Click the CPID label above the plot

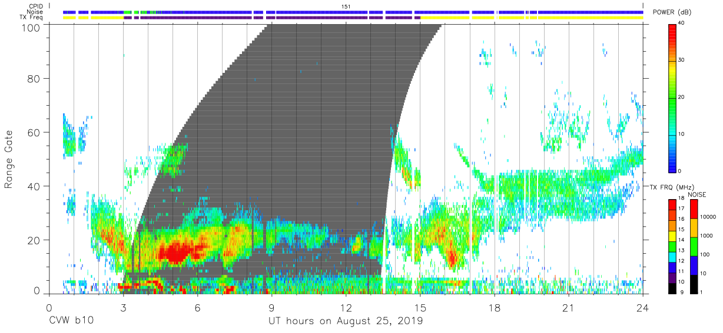click(x=36, y=6)
